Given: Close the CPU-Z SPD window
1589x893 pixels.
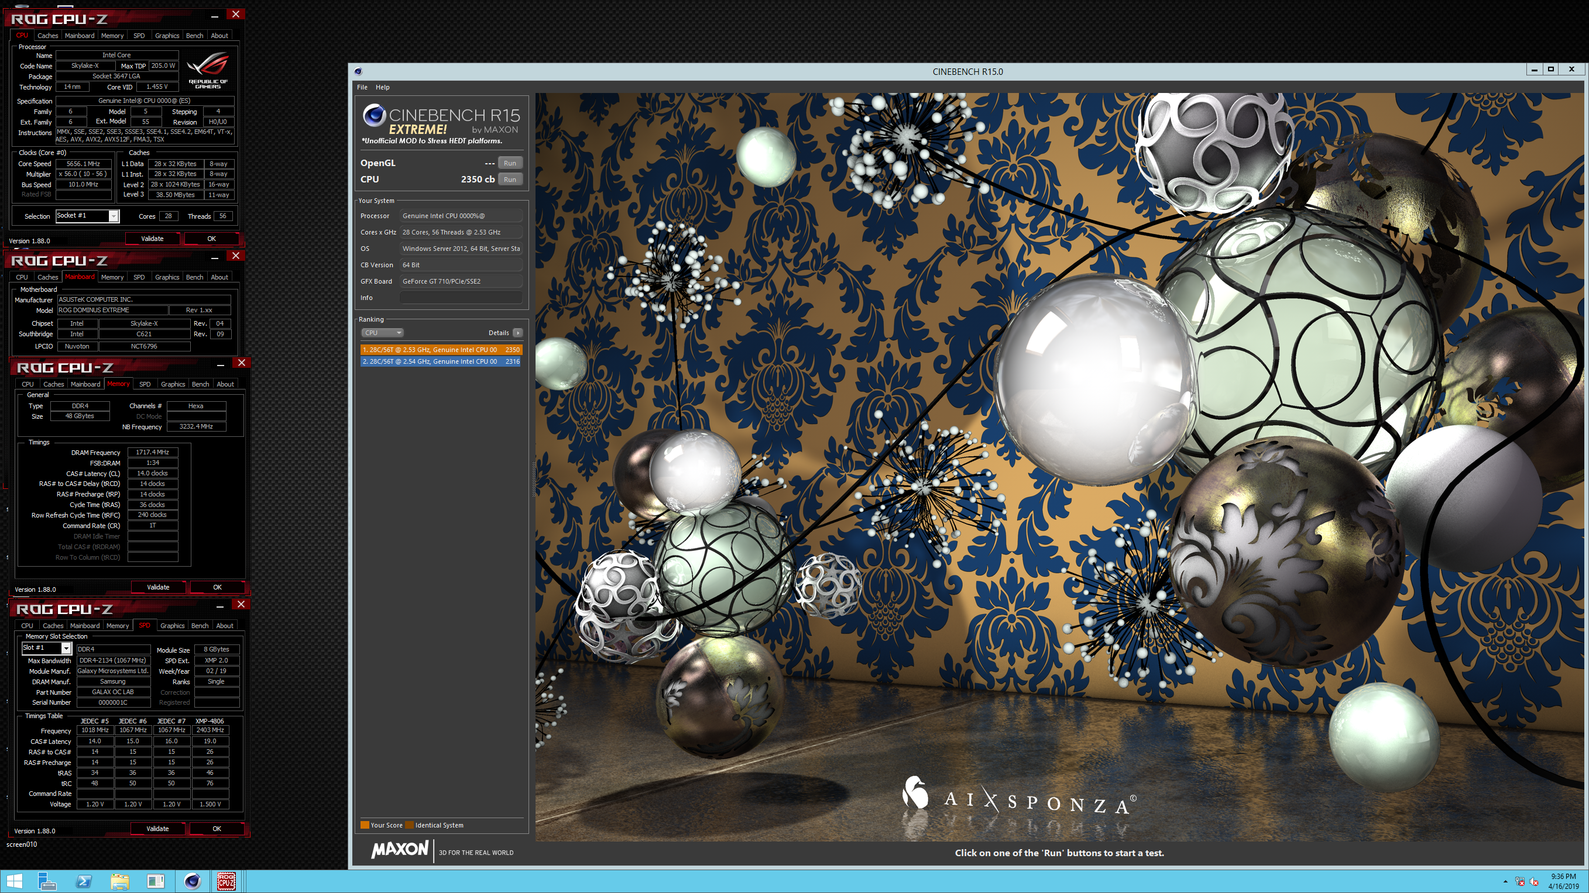Looking at the screenshot, I should [241, 605].
